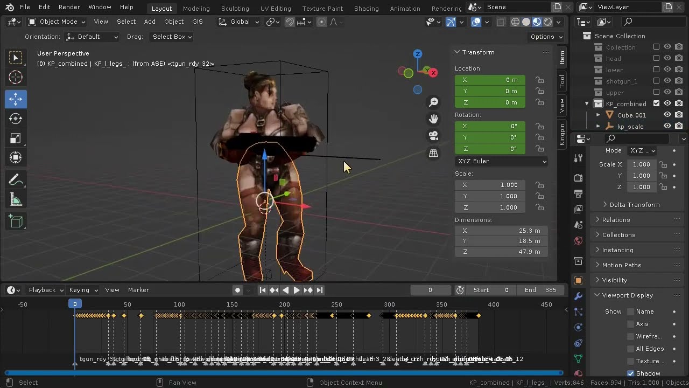Viewport: 689px width, 388px height.
Task: Click the blue Z axis gizmo ball
Action: click(417, 54)
